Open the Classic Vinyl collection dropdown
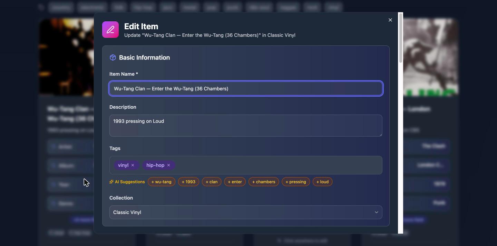This screenshot has width=497, height=246. pyautogui.click(x=246, y=212)
